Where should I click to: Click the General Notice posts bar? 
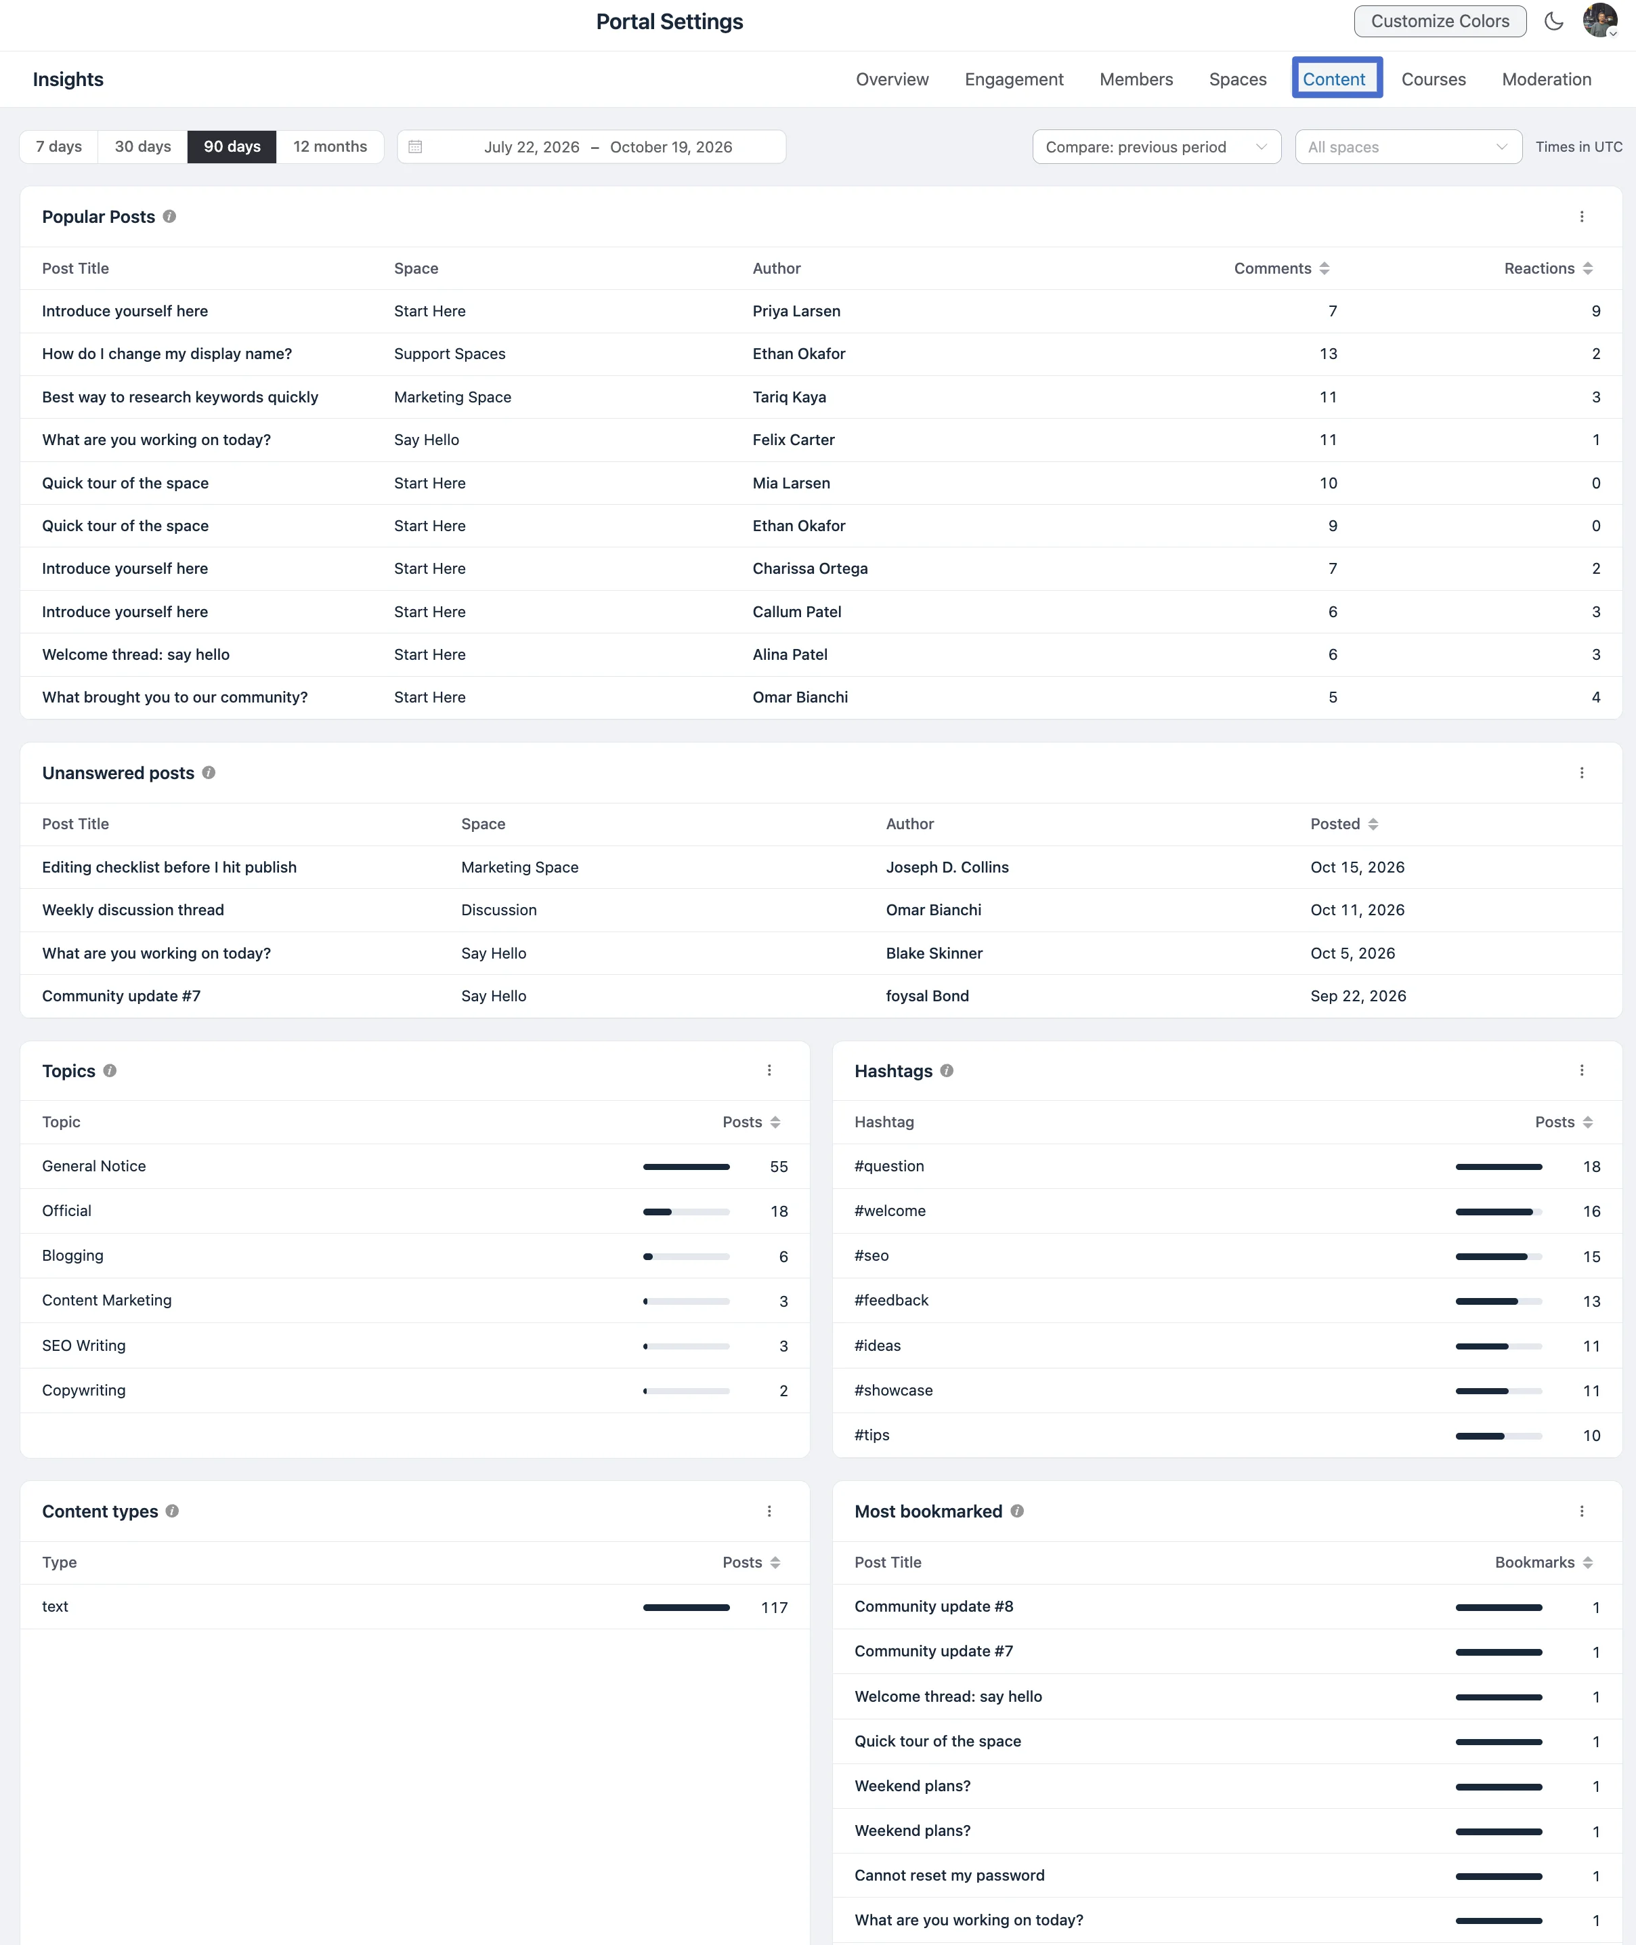(x=687, y=1167)
